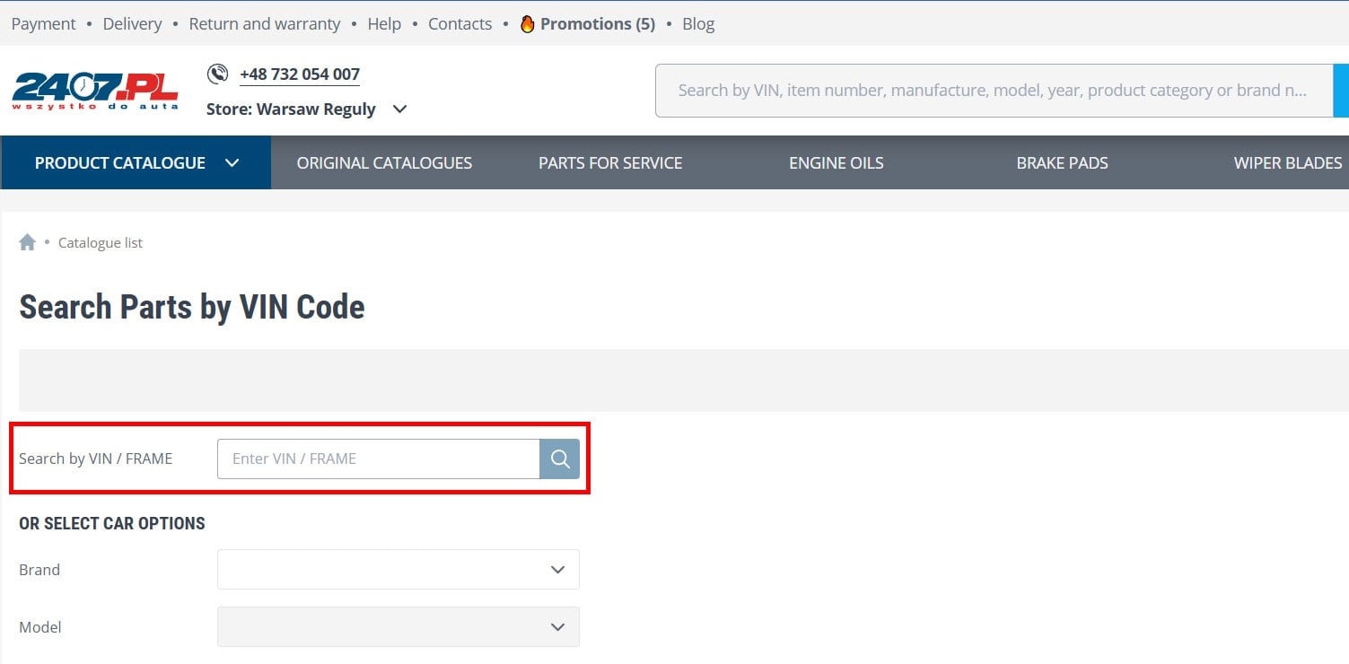Open the Model dropdown
Image resolution: width=1349 pixels, height=664 pixels.
(399, 627)
